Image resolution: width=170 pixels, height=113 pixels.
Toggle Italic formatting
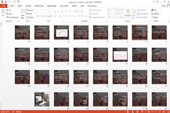pyautogui.click(x=40, y=16)
